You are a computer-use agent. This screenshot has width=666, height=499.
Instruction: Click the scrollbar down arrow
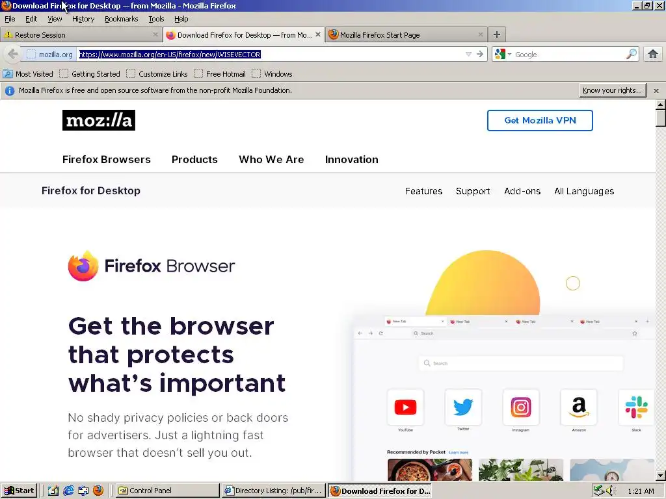[x=661, y=476]
